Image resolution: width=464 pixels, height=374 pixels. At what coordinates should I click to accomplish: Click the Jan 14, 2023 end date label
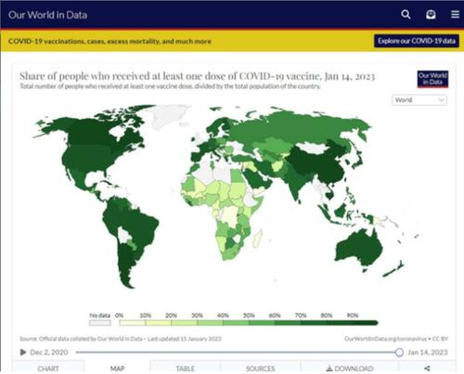coord(428,352)
